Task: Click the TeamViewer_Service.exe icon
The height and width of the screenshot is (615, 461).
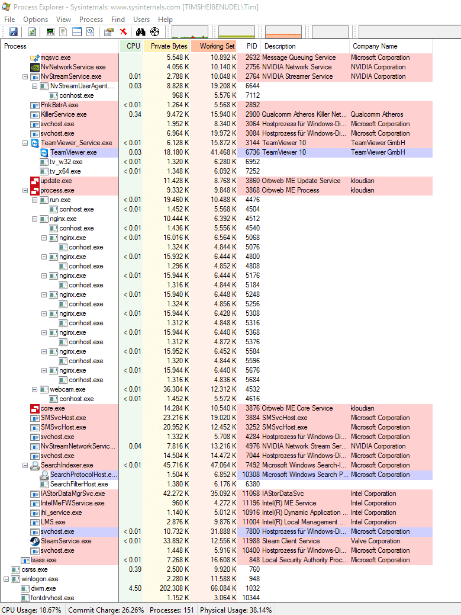Action: [34, 143]
